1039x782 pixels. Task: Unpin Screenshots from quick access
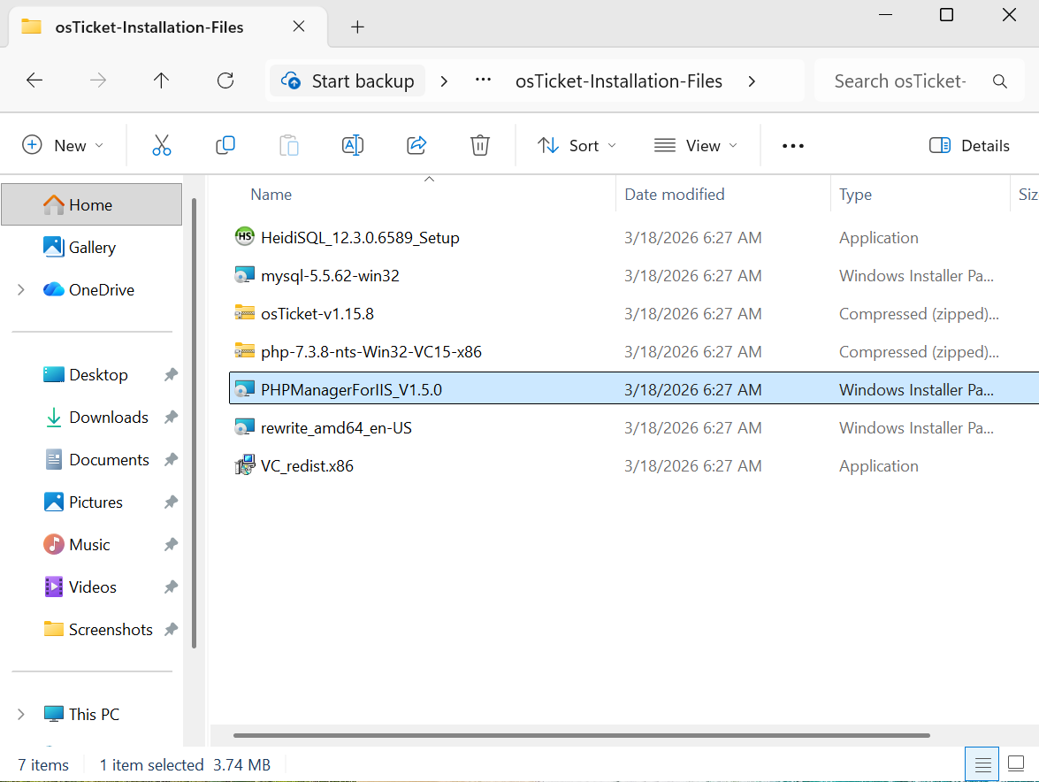171,629
